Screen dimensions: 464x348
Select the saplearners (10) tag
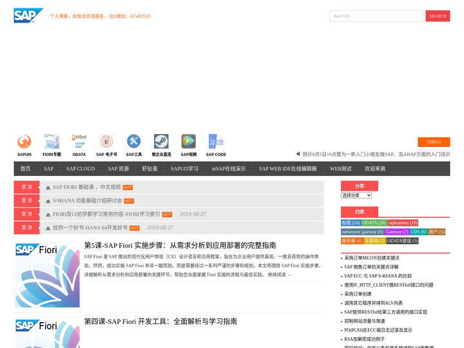(x=403, y=223)
